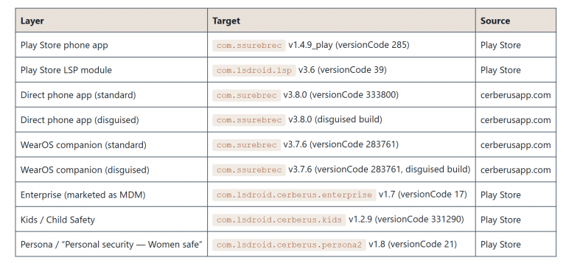Click com.surebrec in WearOS companion (standard) row
Image resolution: width=566 pixels, height=266 pixels.
(x=246, y=145)
